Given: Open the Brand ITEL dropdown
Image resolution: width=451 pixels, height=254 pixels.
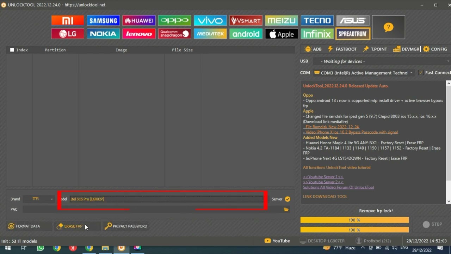Looking at the screenshot, I should click(x=39, y=199).
